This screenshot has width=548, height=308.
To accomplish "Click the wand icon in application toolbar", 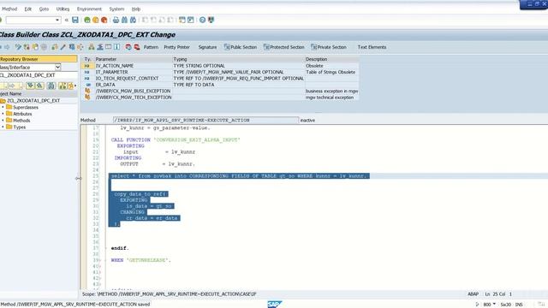I will (x=63, y=47).
